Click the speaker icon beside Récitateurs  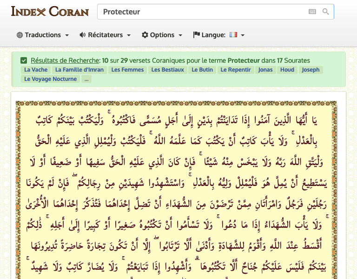point(83,35)
